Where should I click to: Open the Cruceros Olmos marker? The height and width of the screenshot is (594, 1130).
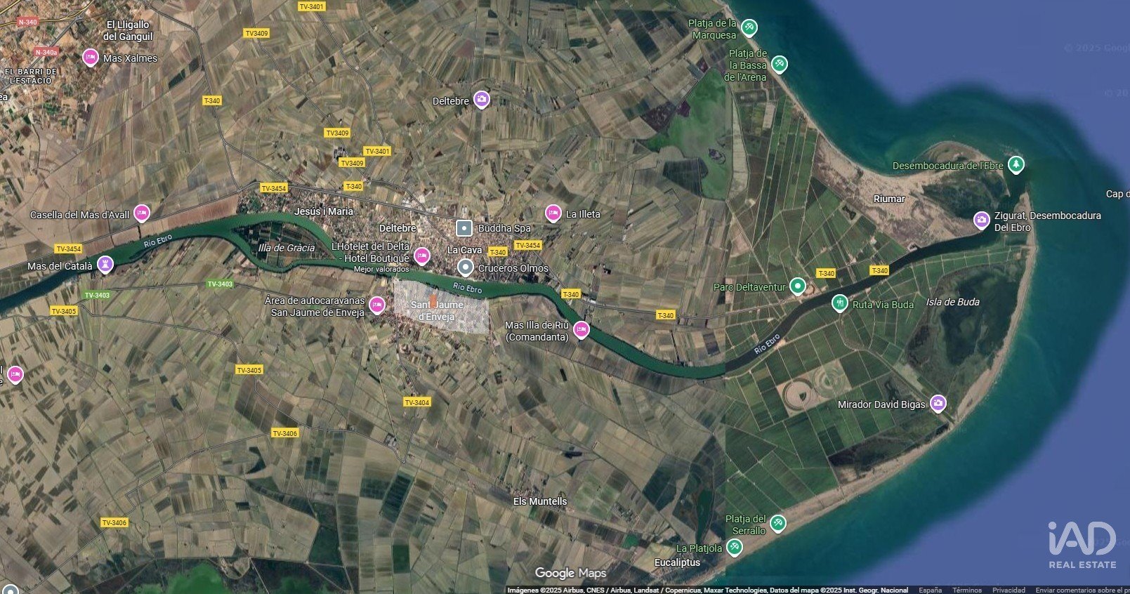(465, 268)
